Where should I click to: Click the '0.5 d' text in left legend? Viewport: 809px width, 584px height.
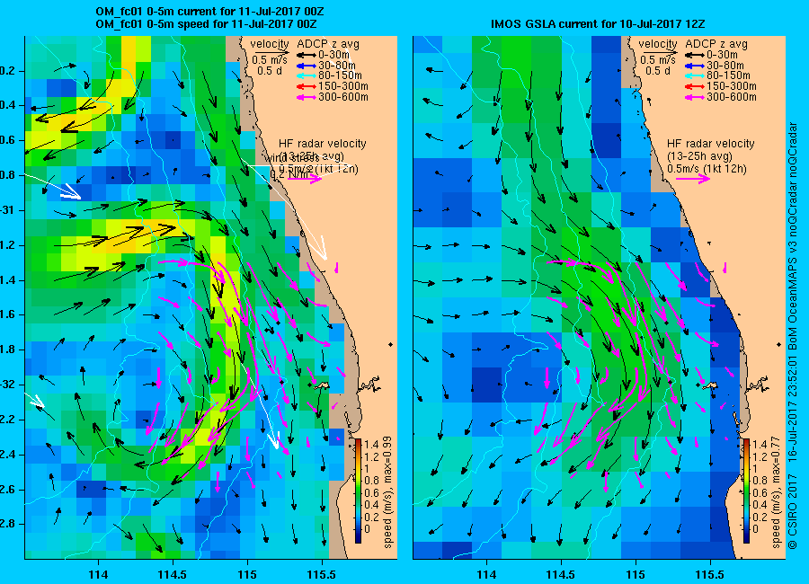(x=270, y=71)
